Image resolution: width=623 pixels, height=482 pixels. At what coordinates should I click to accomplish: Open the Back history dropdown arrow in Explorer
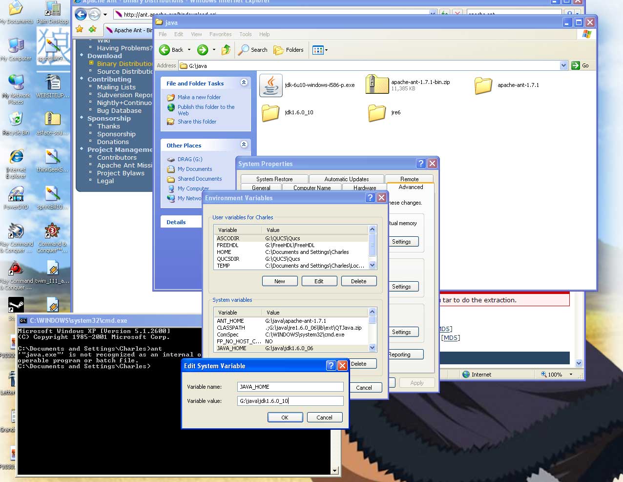[x=189, y=50]
